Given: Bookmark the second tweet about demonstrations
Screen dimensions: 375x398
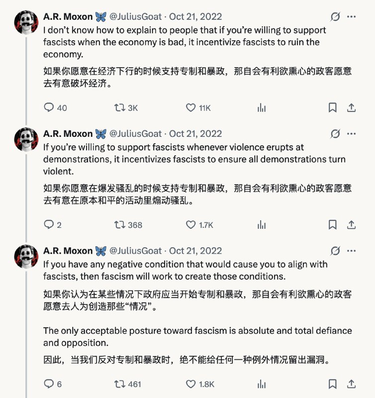Looking at the screenshot, I should tap(333, 225).
